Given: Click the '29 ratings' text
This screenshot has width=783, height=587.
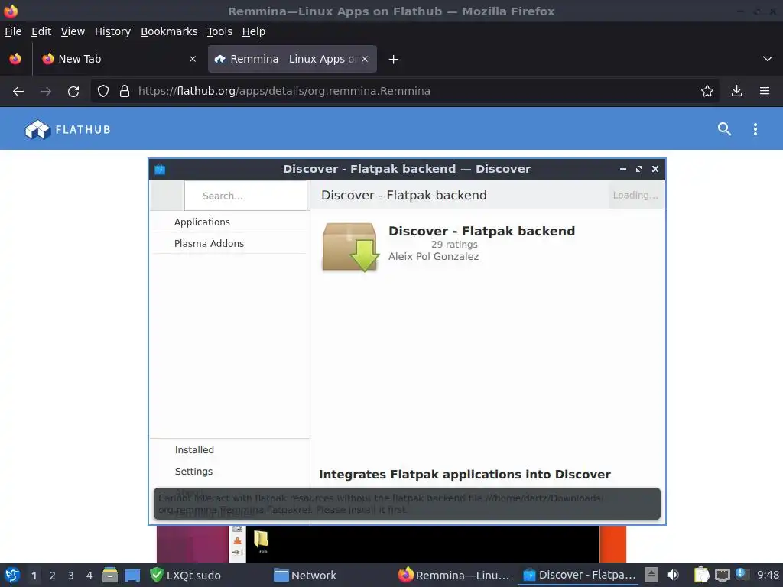Looking at the screenshot, I should [454, 245].
